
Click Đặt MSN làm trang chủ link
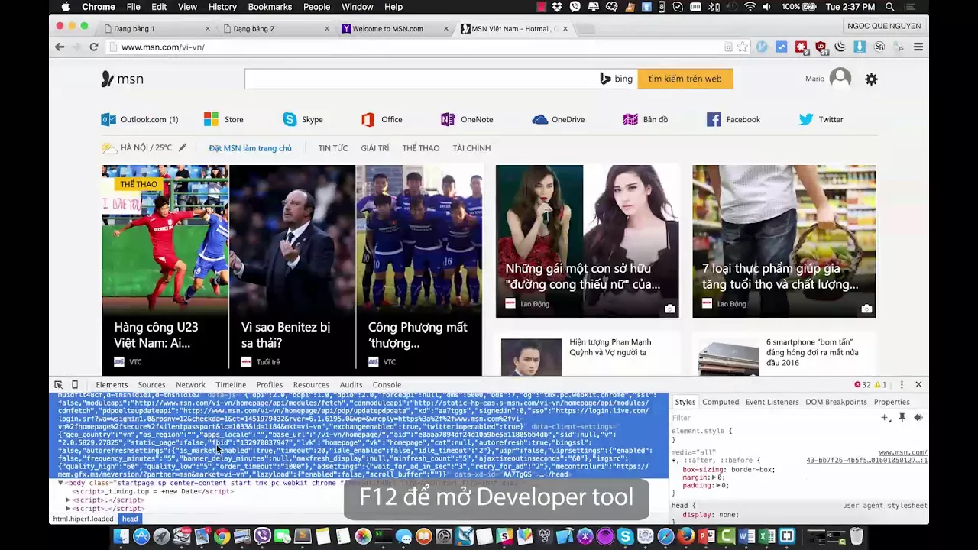click(250, 148)
